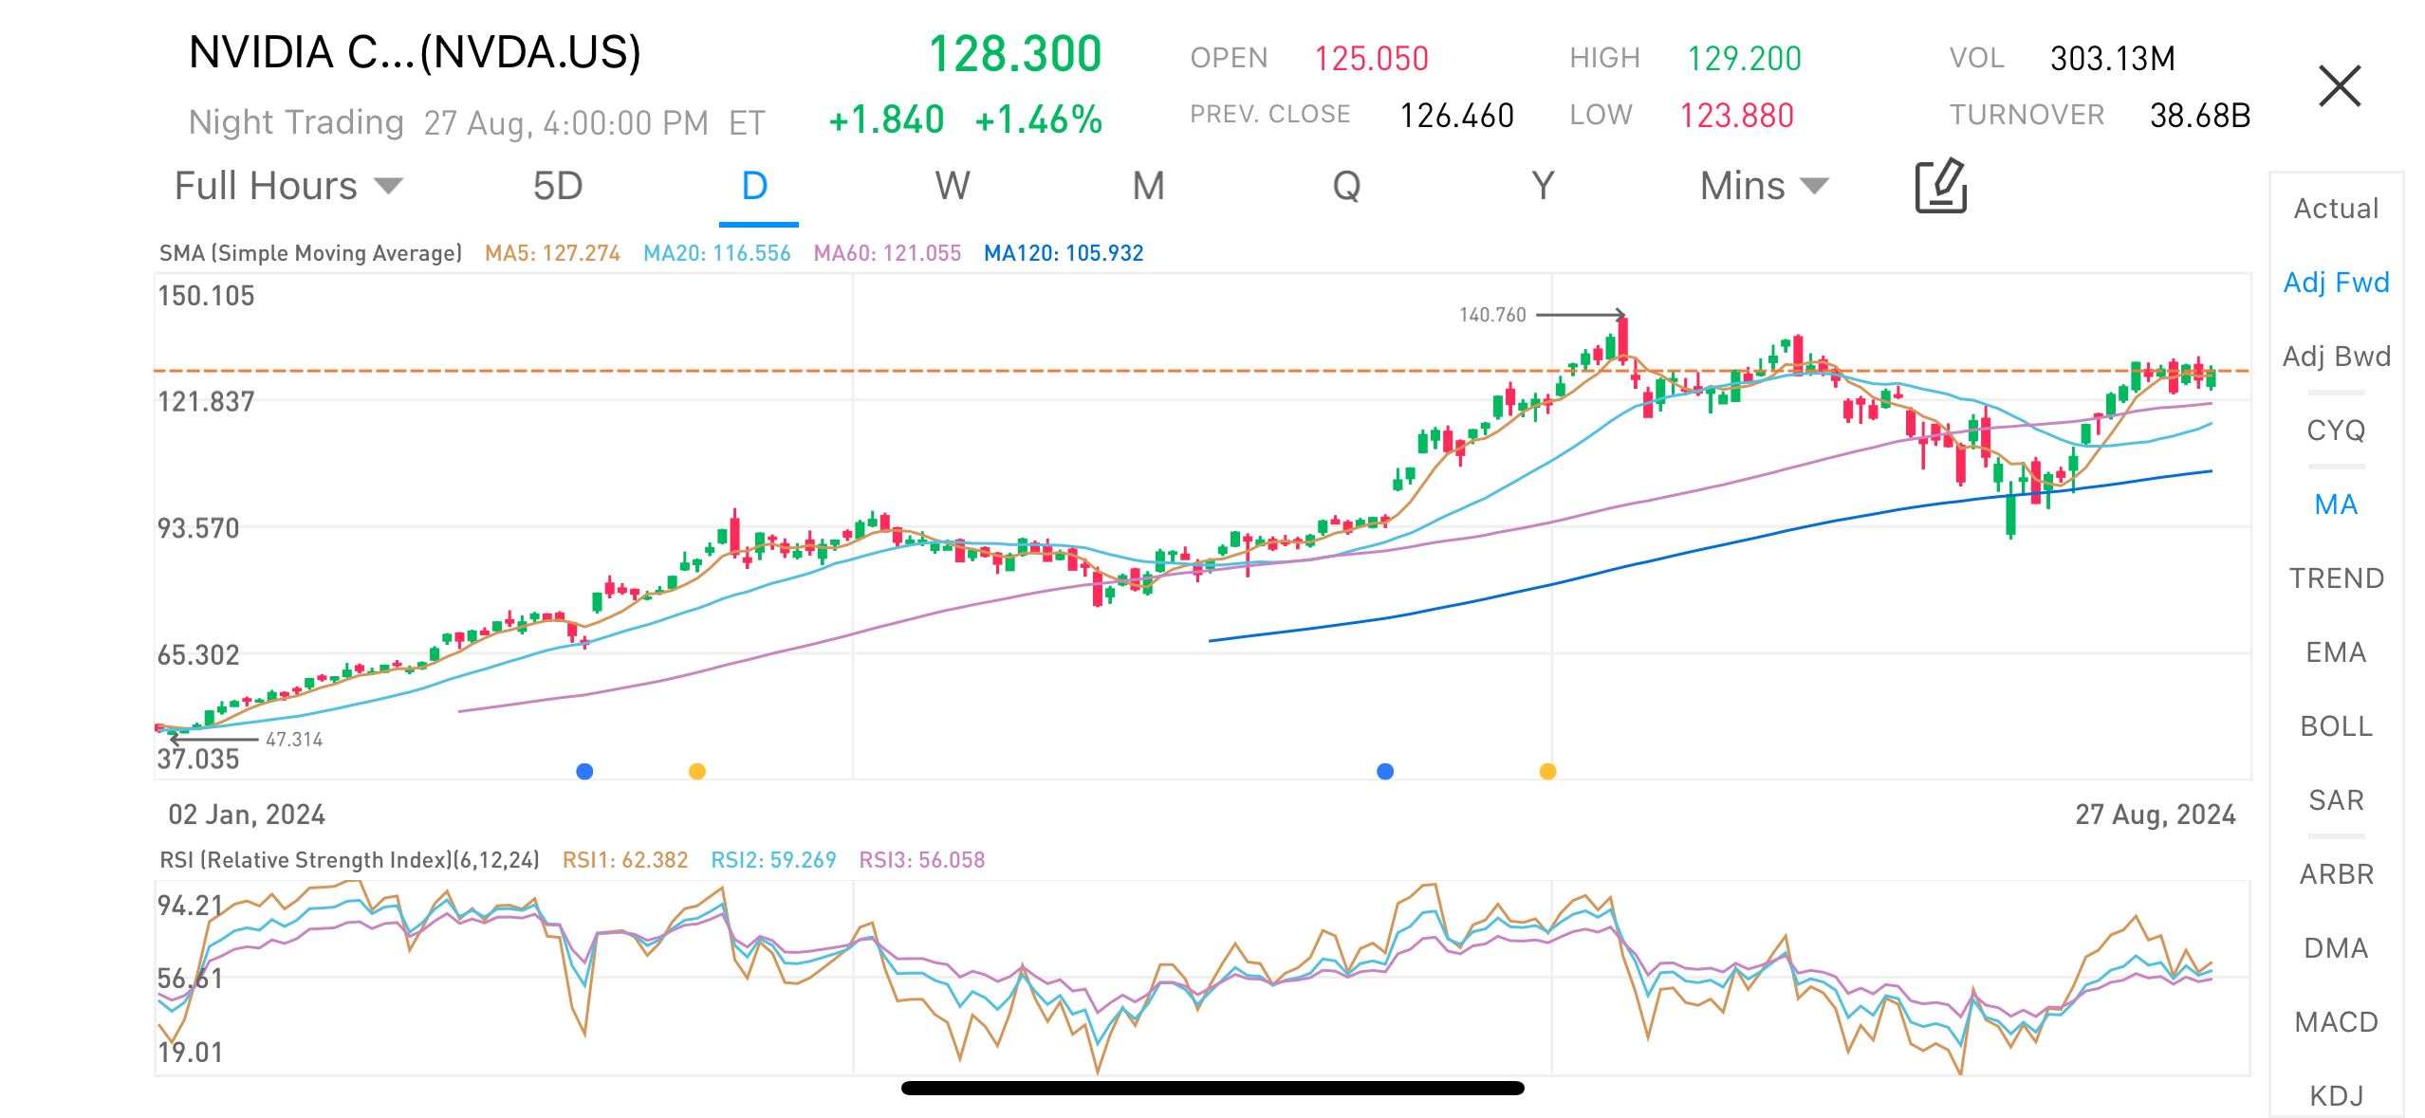Enable the SAR indicator overlay
Image resolution: width=2425 pixels, height=1118 pixels.
click(2336, 800)
